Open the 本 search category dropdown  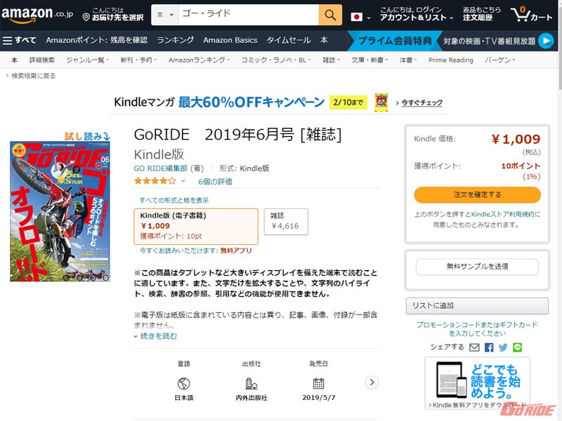coord(165,15)
